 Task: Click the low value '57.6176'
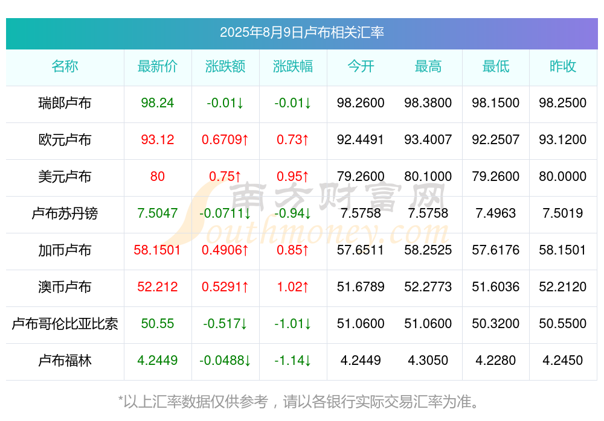[495, 250]
